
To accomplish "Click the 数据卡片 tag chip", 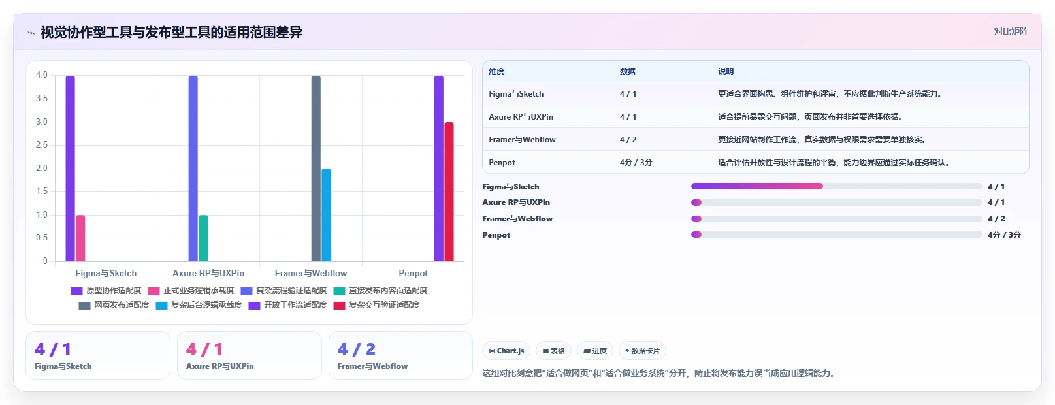I will pyautogui.click(x=642, y=351).
